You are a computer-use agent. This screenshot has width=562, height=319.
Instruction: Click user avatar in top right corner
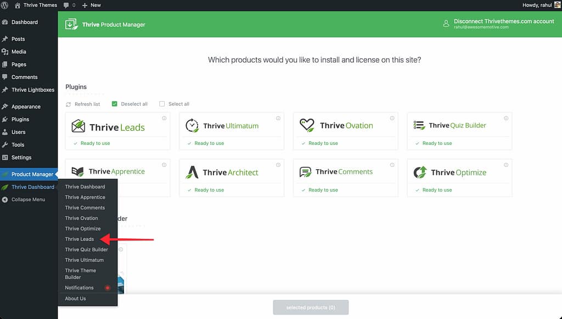556,5
